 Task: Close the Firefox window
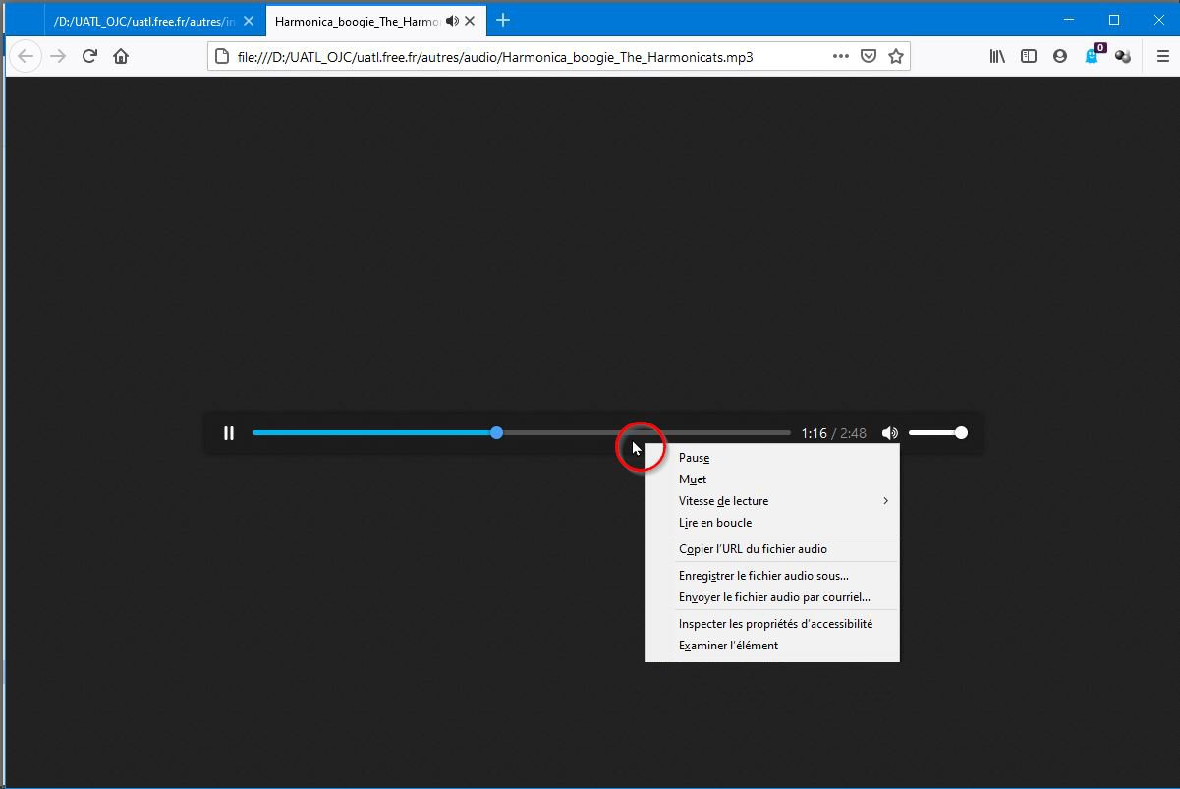[1159, 20]
